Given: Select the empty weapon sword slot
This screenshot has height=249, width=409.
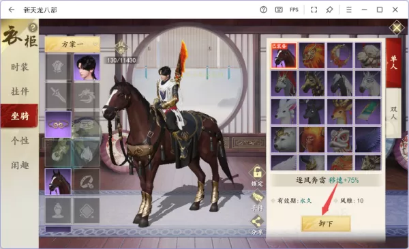Looking at the screenshot, I should click(58, 96).
